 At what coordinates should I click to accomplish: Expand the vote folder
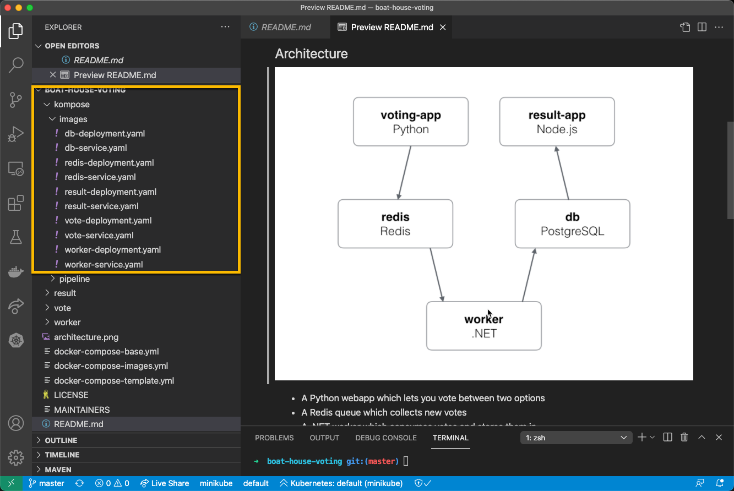(47, 308)
